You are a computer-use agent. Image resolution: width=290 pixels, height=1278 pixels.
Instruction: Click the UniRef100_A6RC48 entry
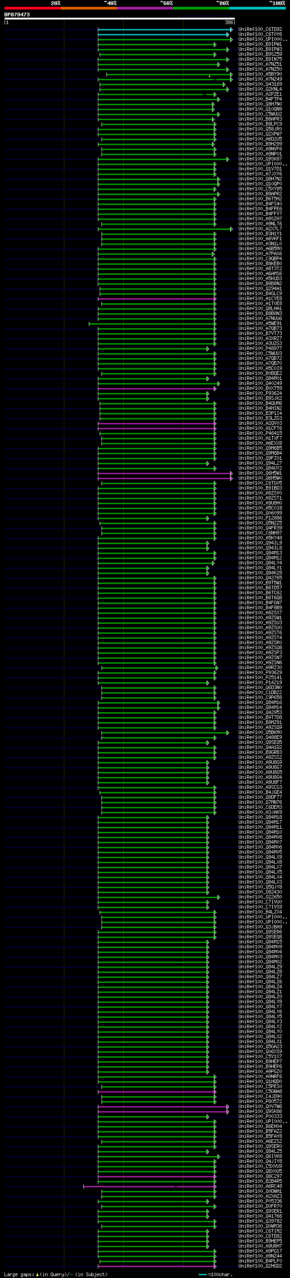tap(260, 1186)
